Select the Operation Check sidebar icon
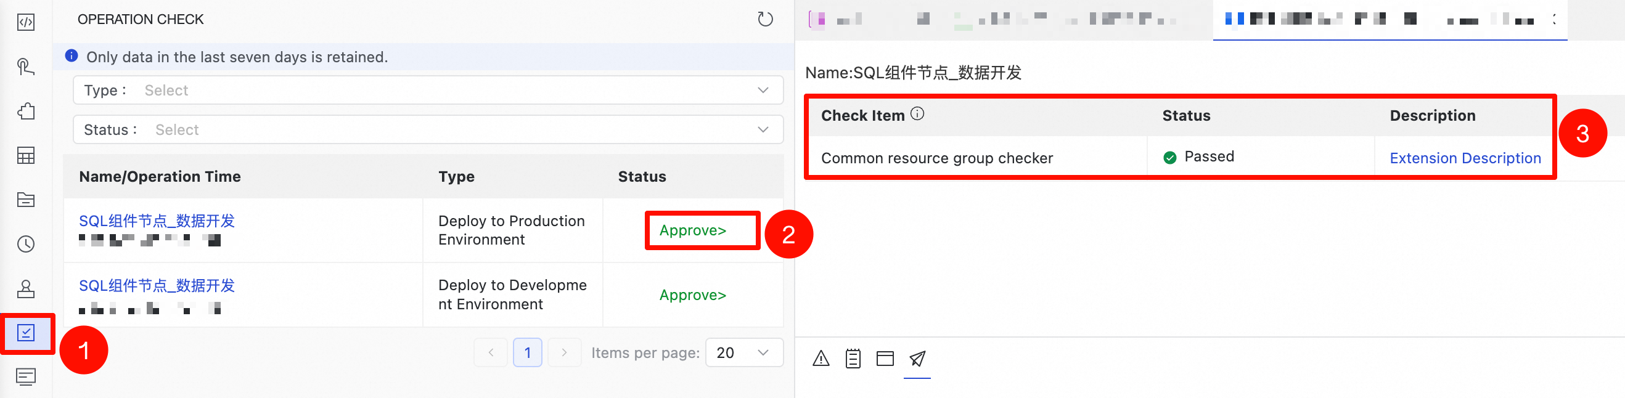The height and width of the screenshot is (398, 1625). (x=26, y=333)
